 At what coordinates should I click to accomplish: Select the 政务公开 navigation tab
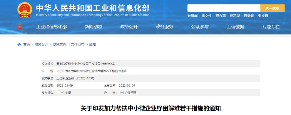coord(129,26)
